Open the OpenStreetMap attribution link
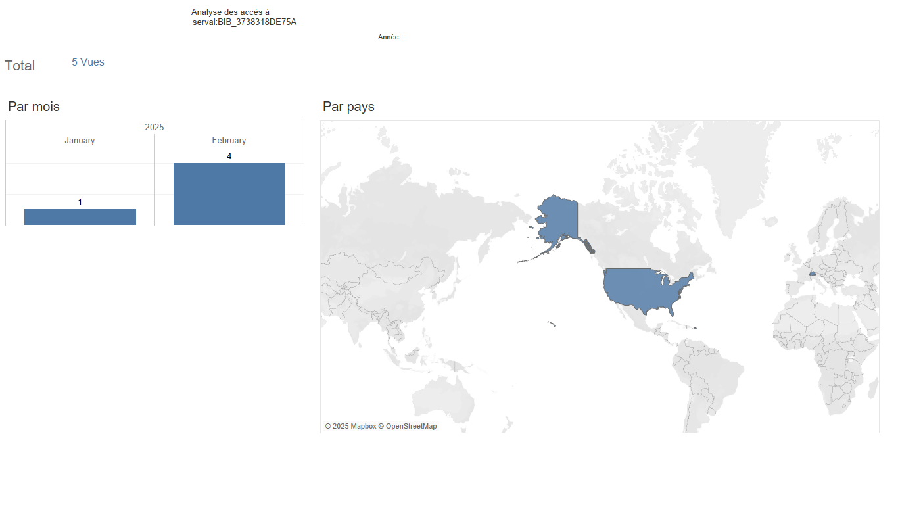The height and width of the screenshot is (505, 898). pyautogui.click(x=408, y=426)
